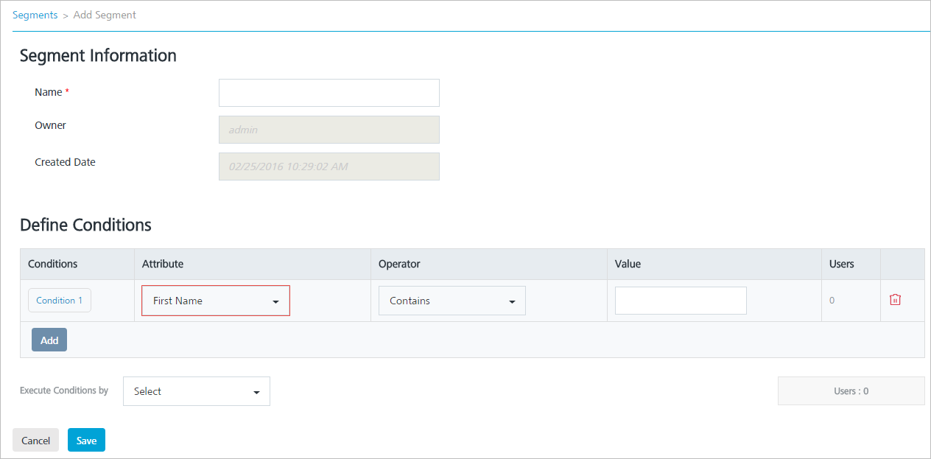This screenshot has height=459, width=931.
Task: Click the Owner field showing admin
Action: [x=329, y=130]
